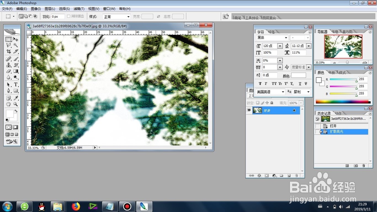This screenshot has height=212, width=377.
Task: Select the Gradient tool
Action: [15, 71]
